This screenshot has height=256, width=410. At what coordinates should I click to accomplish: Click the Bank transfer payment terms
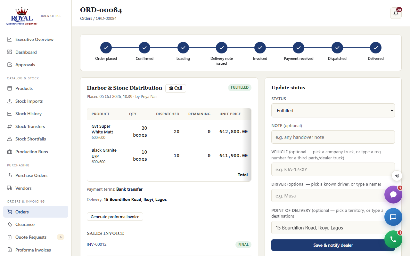pos(129,189)
